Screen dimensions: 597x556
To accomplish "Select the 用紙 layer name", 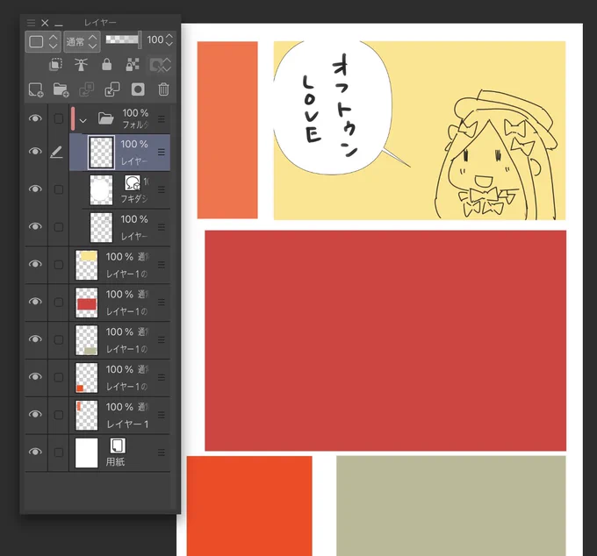I will [x=115, y=461].
